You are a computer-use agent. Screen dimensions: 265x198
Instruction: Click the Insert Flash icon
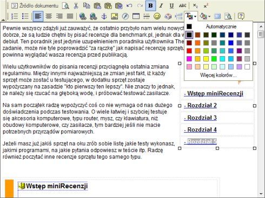pos(125,16)
